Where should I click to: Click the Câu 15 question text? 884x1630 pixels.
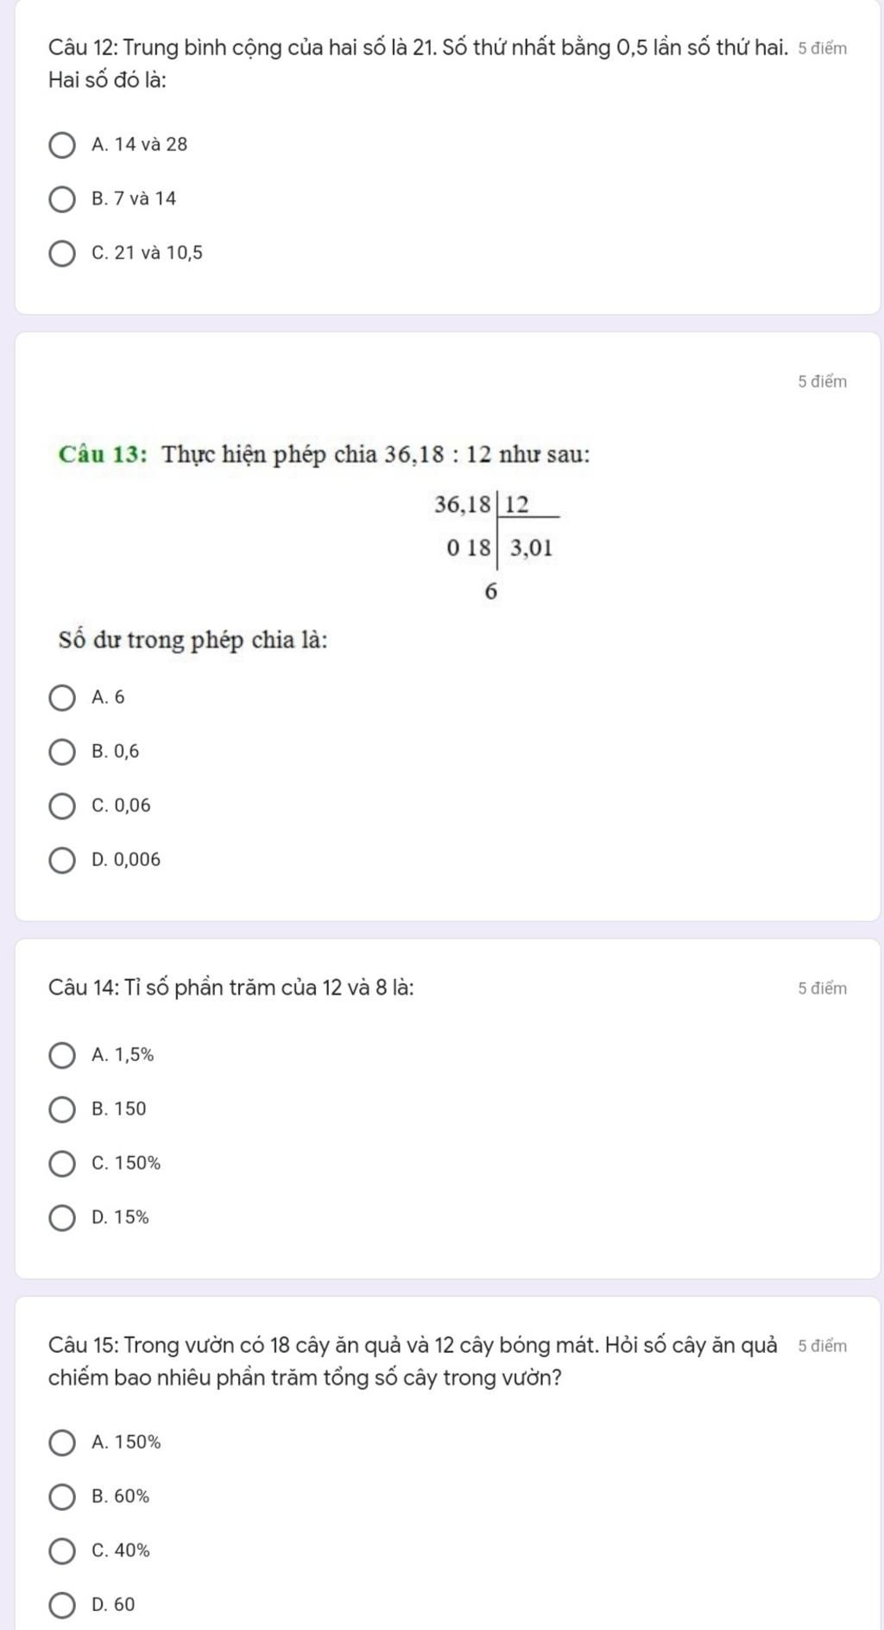pyautogui.click(x=414, y=1361)
